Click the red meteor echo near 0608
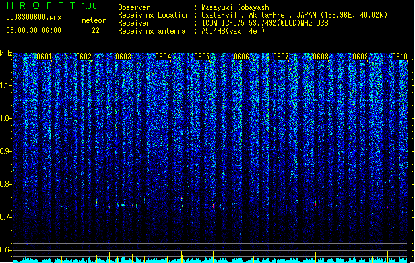 click(x=315, y=204)
